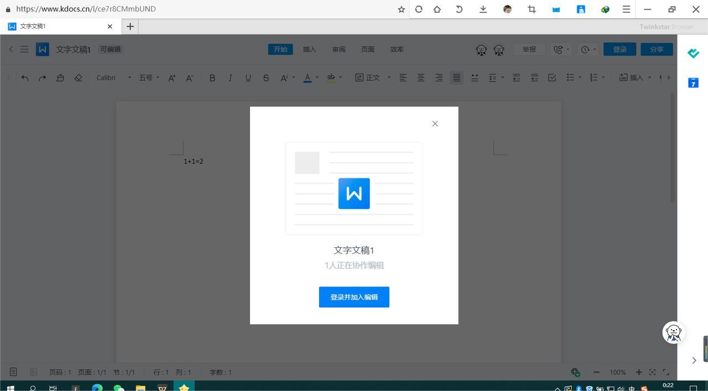Open the 插入 ribbon tab
This screenshot has height=391, width=708.
click(x=309, y=49)
